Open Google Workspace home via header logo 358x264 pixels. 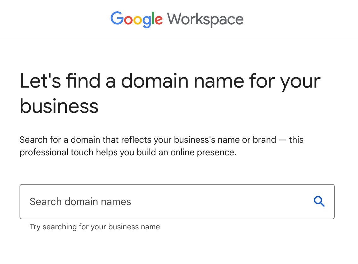click(176, 19)
